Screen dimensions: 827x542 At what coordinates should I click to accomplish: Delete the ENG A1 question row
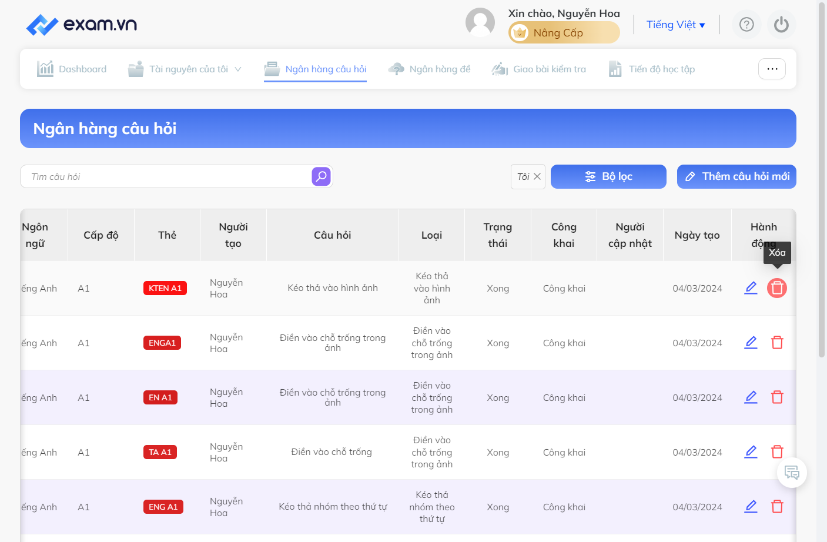(x=777, y=507)
